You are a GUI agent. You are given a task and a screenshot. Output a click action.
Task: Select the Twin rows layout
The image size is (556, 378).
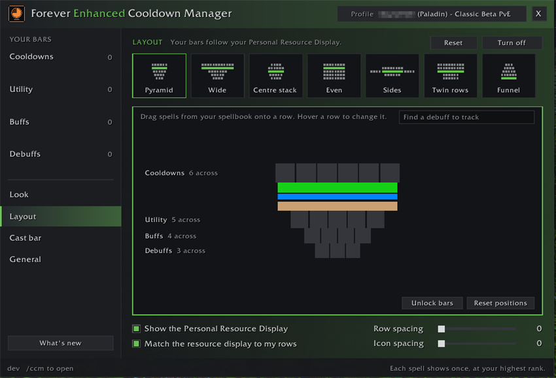click(450, 76)
